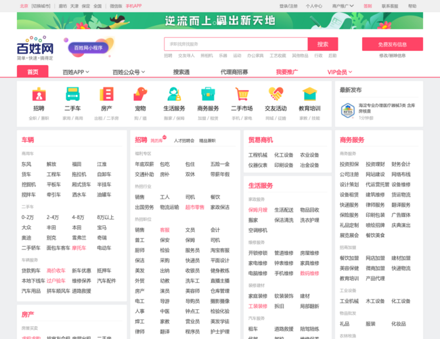Click the 摩托车 link
440x339 pixels.
[79, 248]
